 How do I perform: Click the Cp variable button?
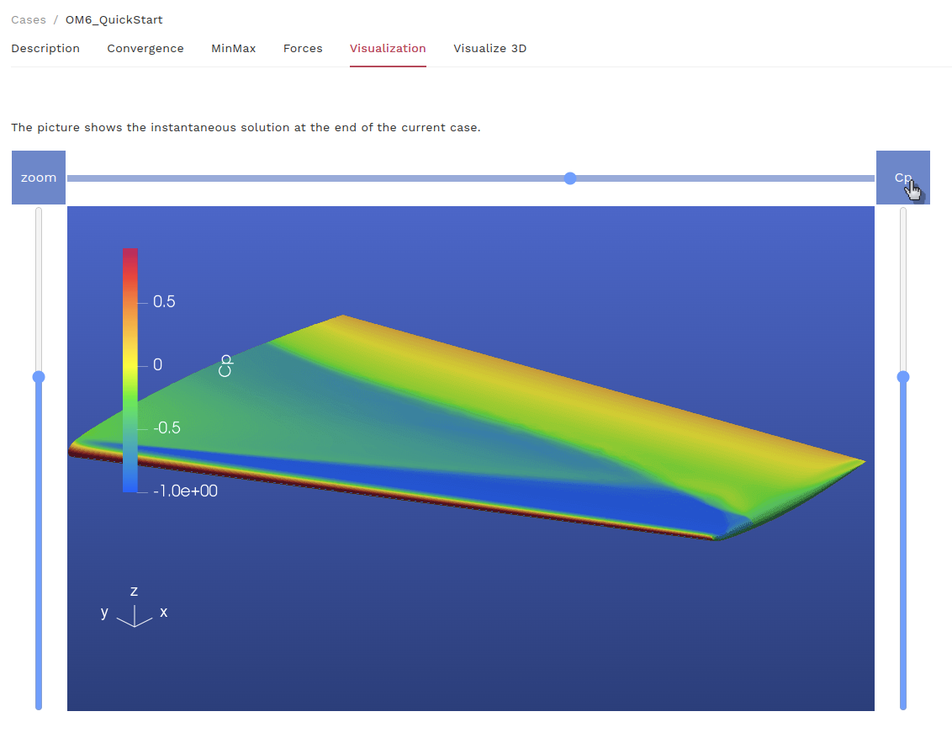(902, 178)
